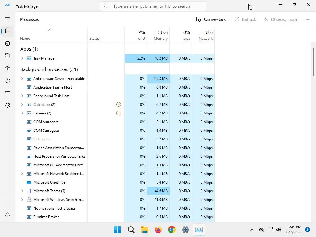Expand Background Task Host row
316x237 pixels.
point(22,96)
